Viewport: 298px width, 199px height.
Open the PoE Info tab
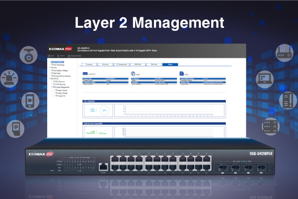154,65
